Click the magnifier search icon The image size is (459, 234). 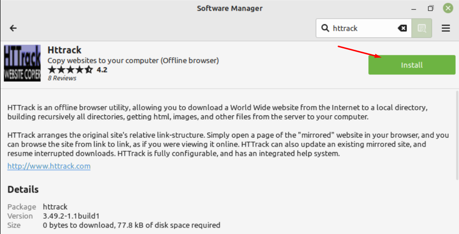pos(325,28)
